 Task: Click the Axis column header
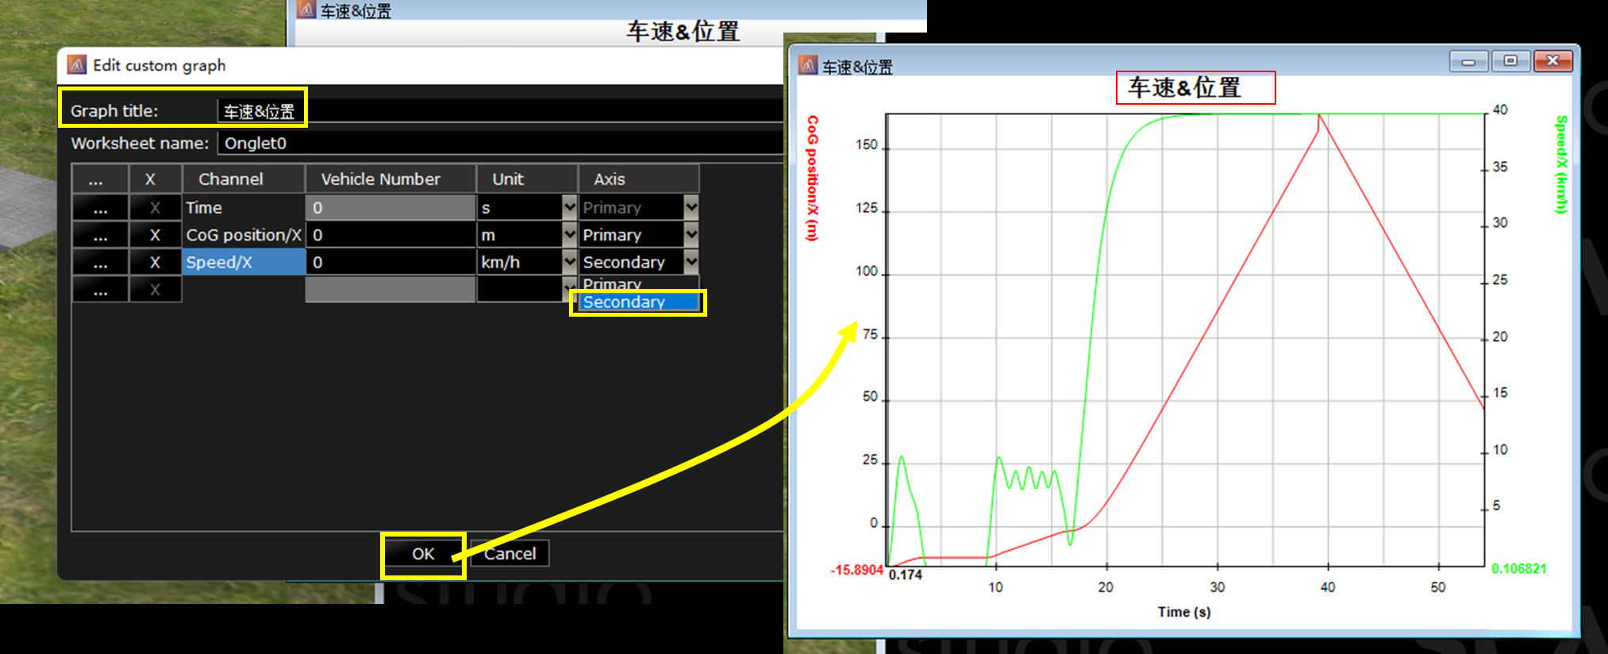point(639,179)
